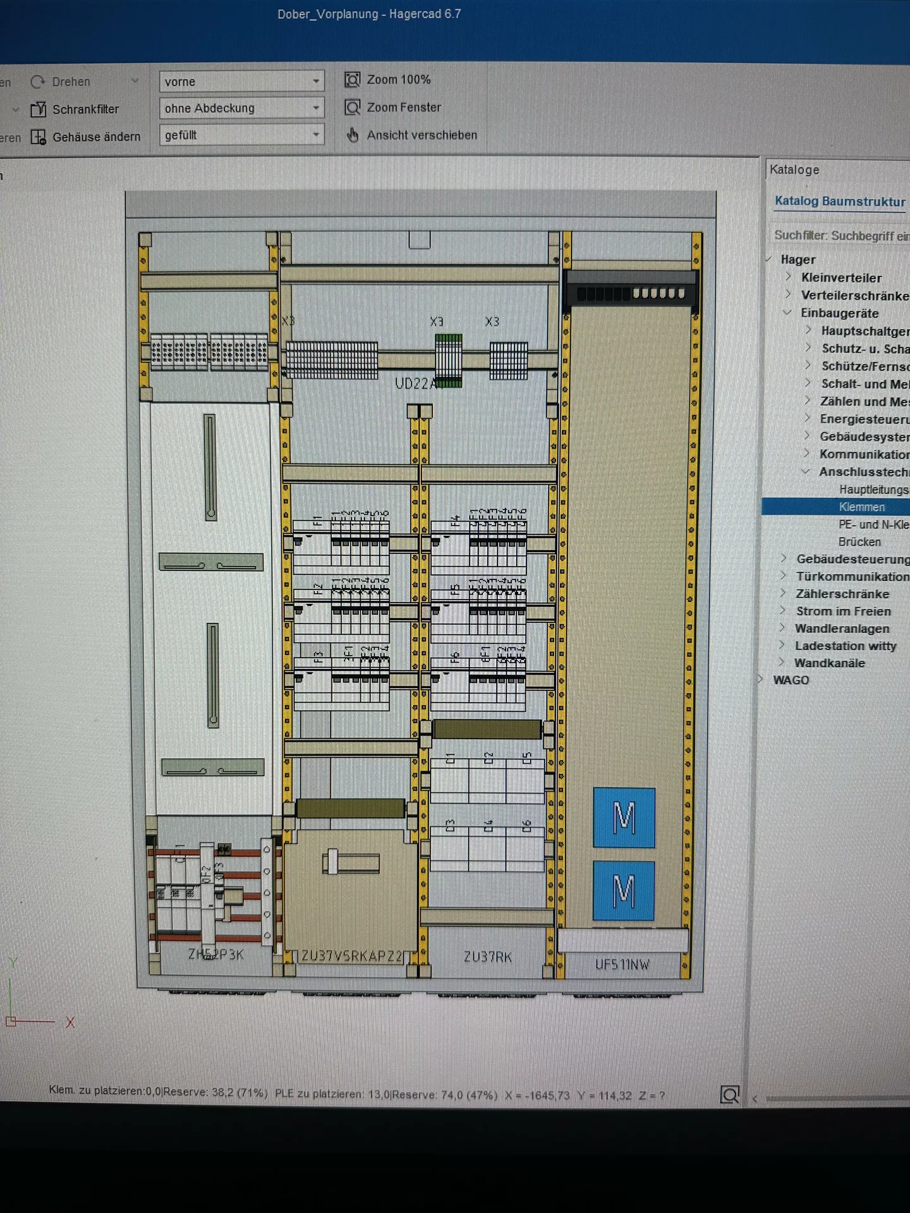Click the Suchfilter search field
The width and height of the screenshot is (910, 1213).
point(840,236)
